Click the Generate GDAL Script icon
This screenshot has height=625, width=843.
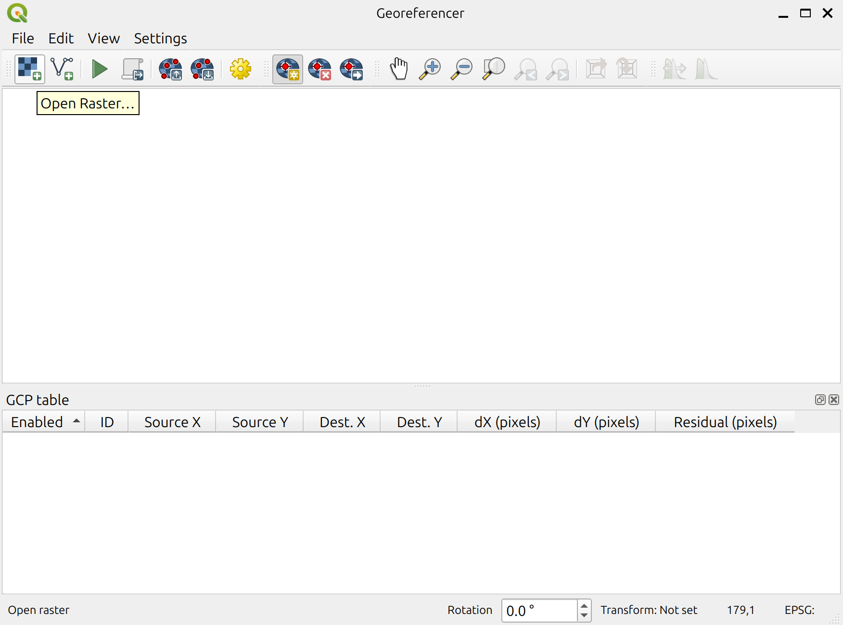point(132,69)
